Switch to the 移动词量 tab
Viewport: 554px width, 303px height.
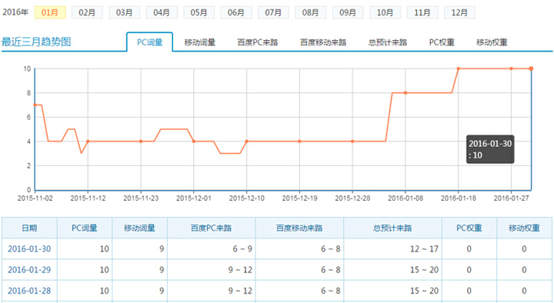200,42
